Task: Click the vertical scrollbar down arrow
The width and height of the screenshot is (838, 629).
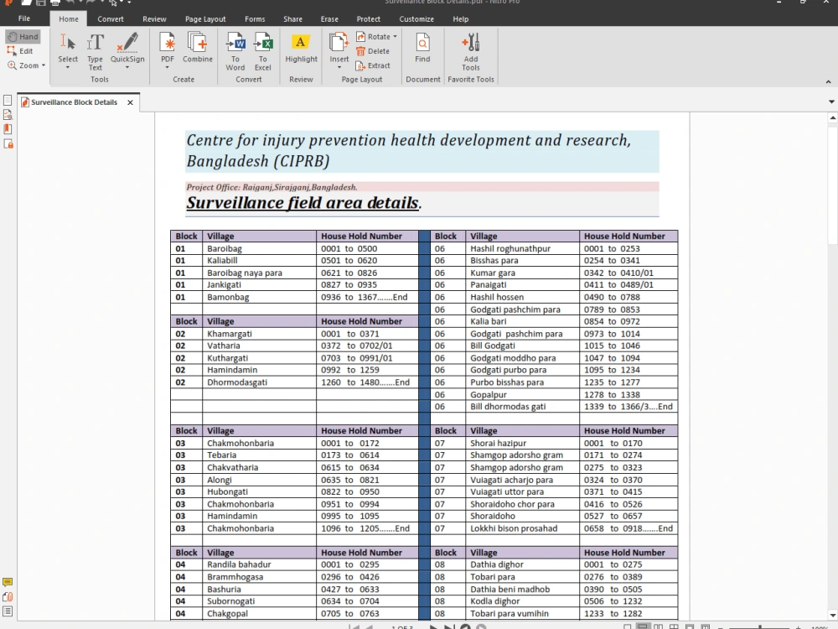Action: [833, 615]
